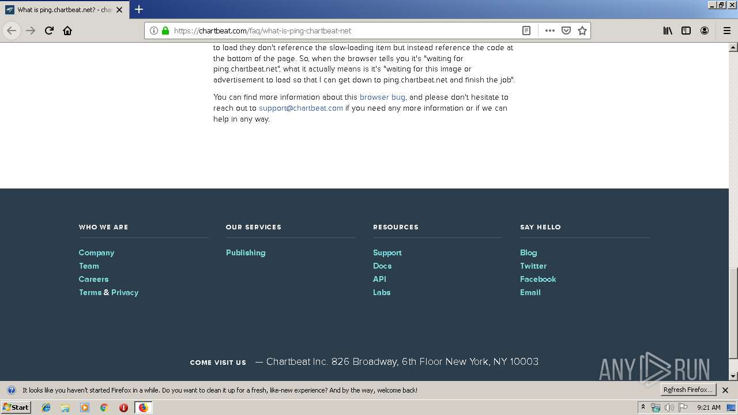Open the Support resources link
The height and width of the screenshot is (415, 738).
click(x=387, y=252)
